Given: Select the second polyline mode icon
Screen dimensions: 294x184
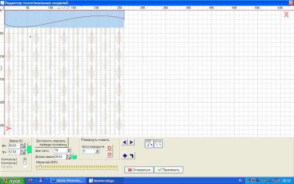Looking at the screenshot, I should [158, 144].
